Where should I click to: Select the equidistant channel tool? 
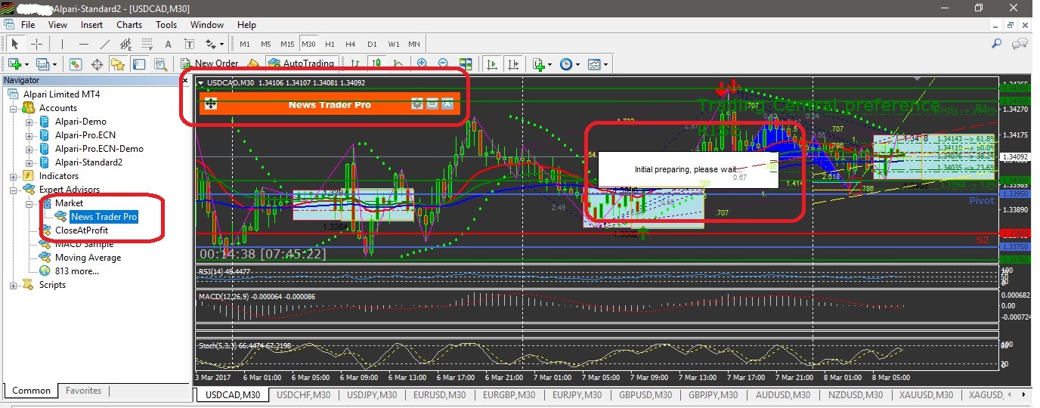coord(125,44)
